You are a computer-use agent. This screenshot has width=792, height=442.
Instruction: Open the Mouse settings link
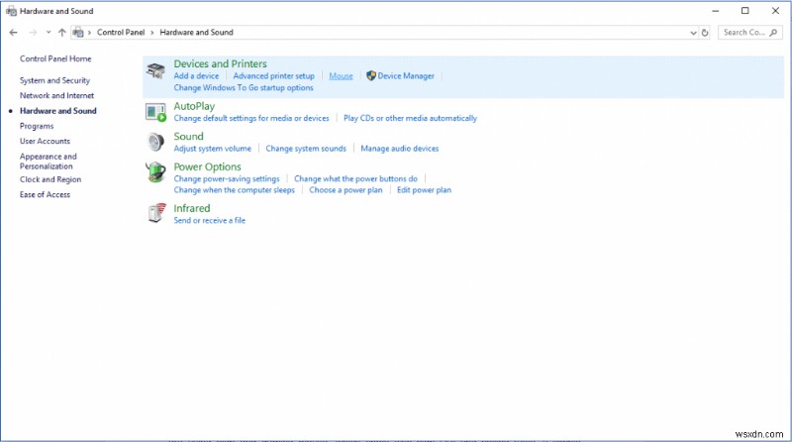point(341,76)
